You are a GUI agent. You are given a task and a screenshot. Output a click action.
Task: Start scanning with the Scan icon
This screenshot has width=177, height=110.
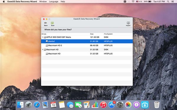pyautogui.click(x=53, y=23)
